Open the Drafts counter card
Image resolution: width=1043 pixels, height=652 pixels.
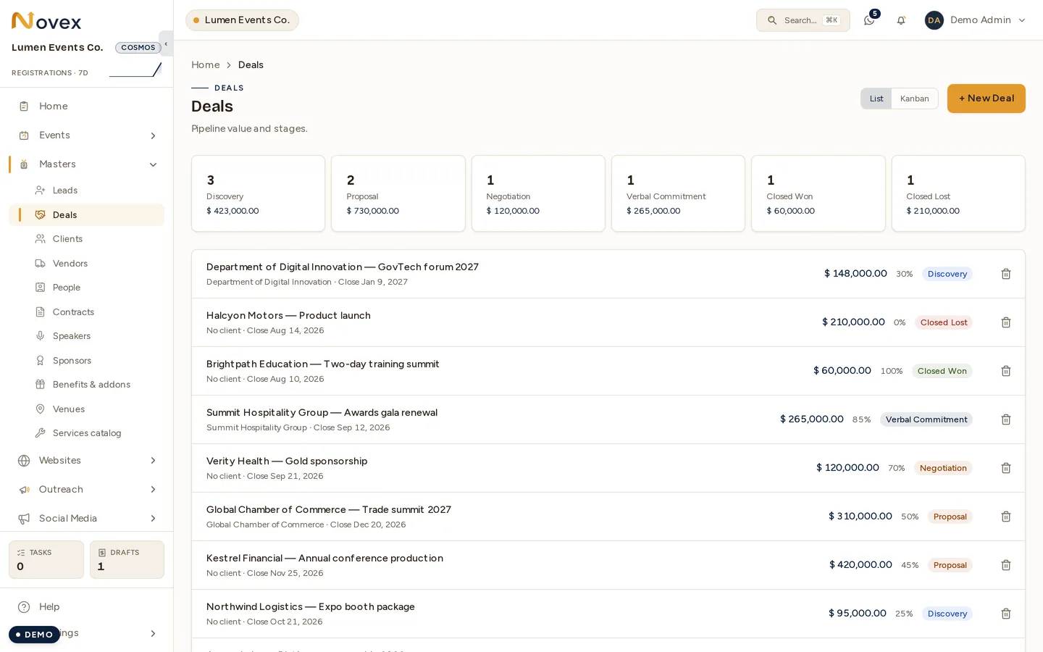127,560
